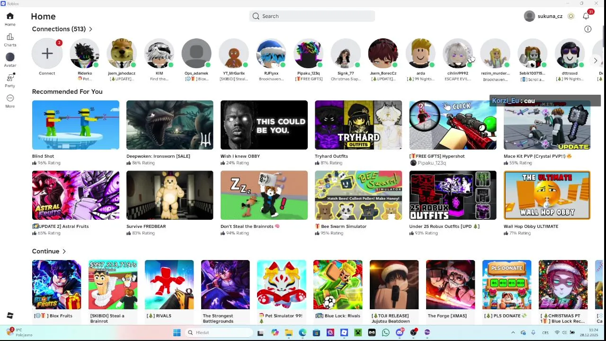The image size is (606, 341).
Task: Open Don't Steal the Brainrots thumbnail
Action: point(264,195)
